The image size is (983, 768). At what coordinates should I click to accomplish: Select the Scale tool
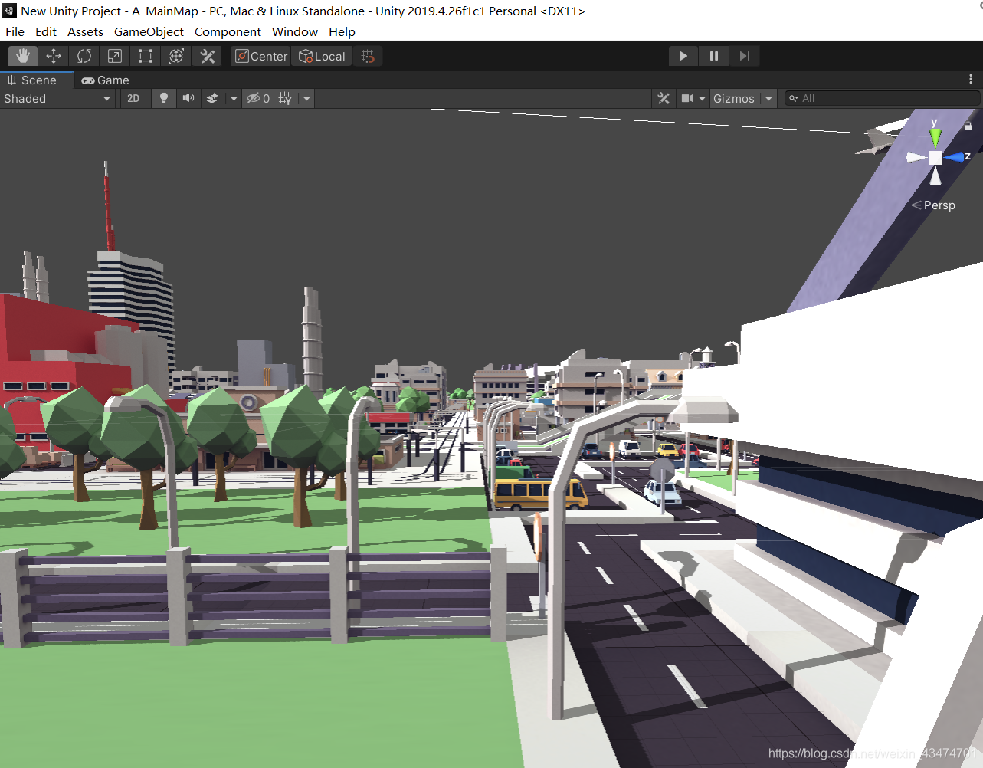(x=115, y=56)
